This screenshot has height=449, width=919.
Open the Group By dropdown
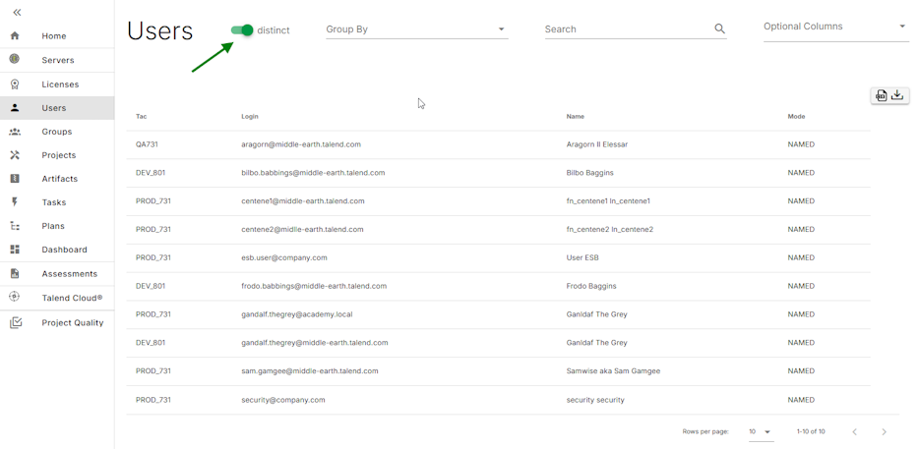(x=416, y=29)
